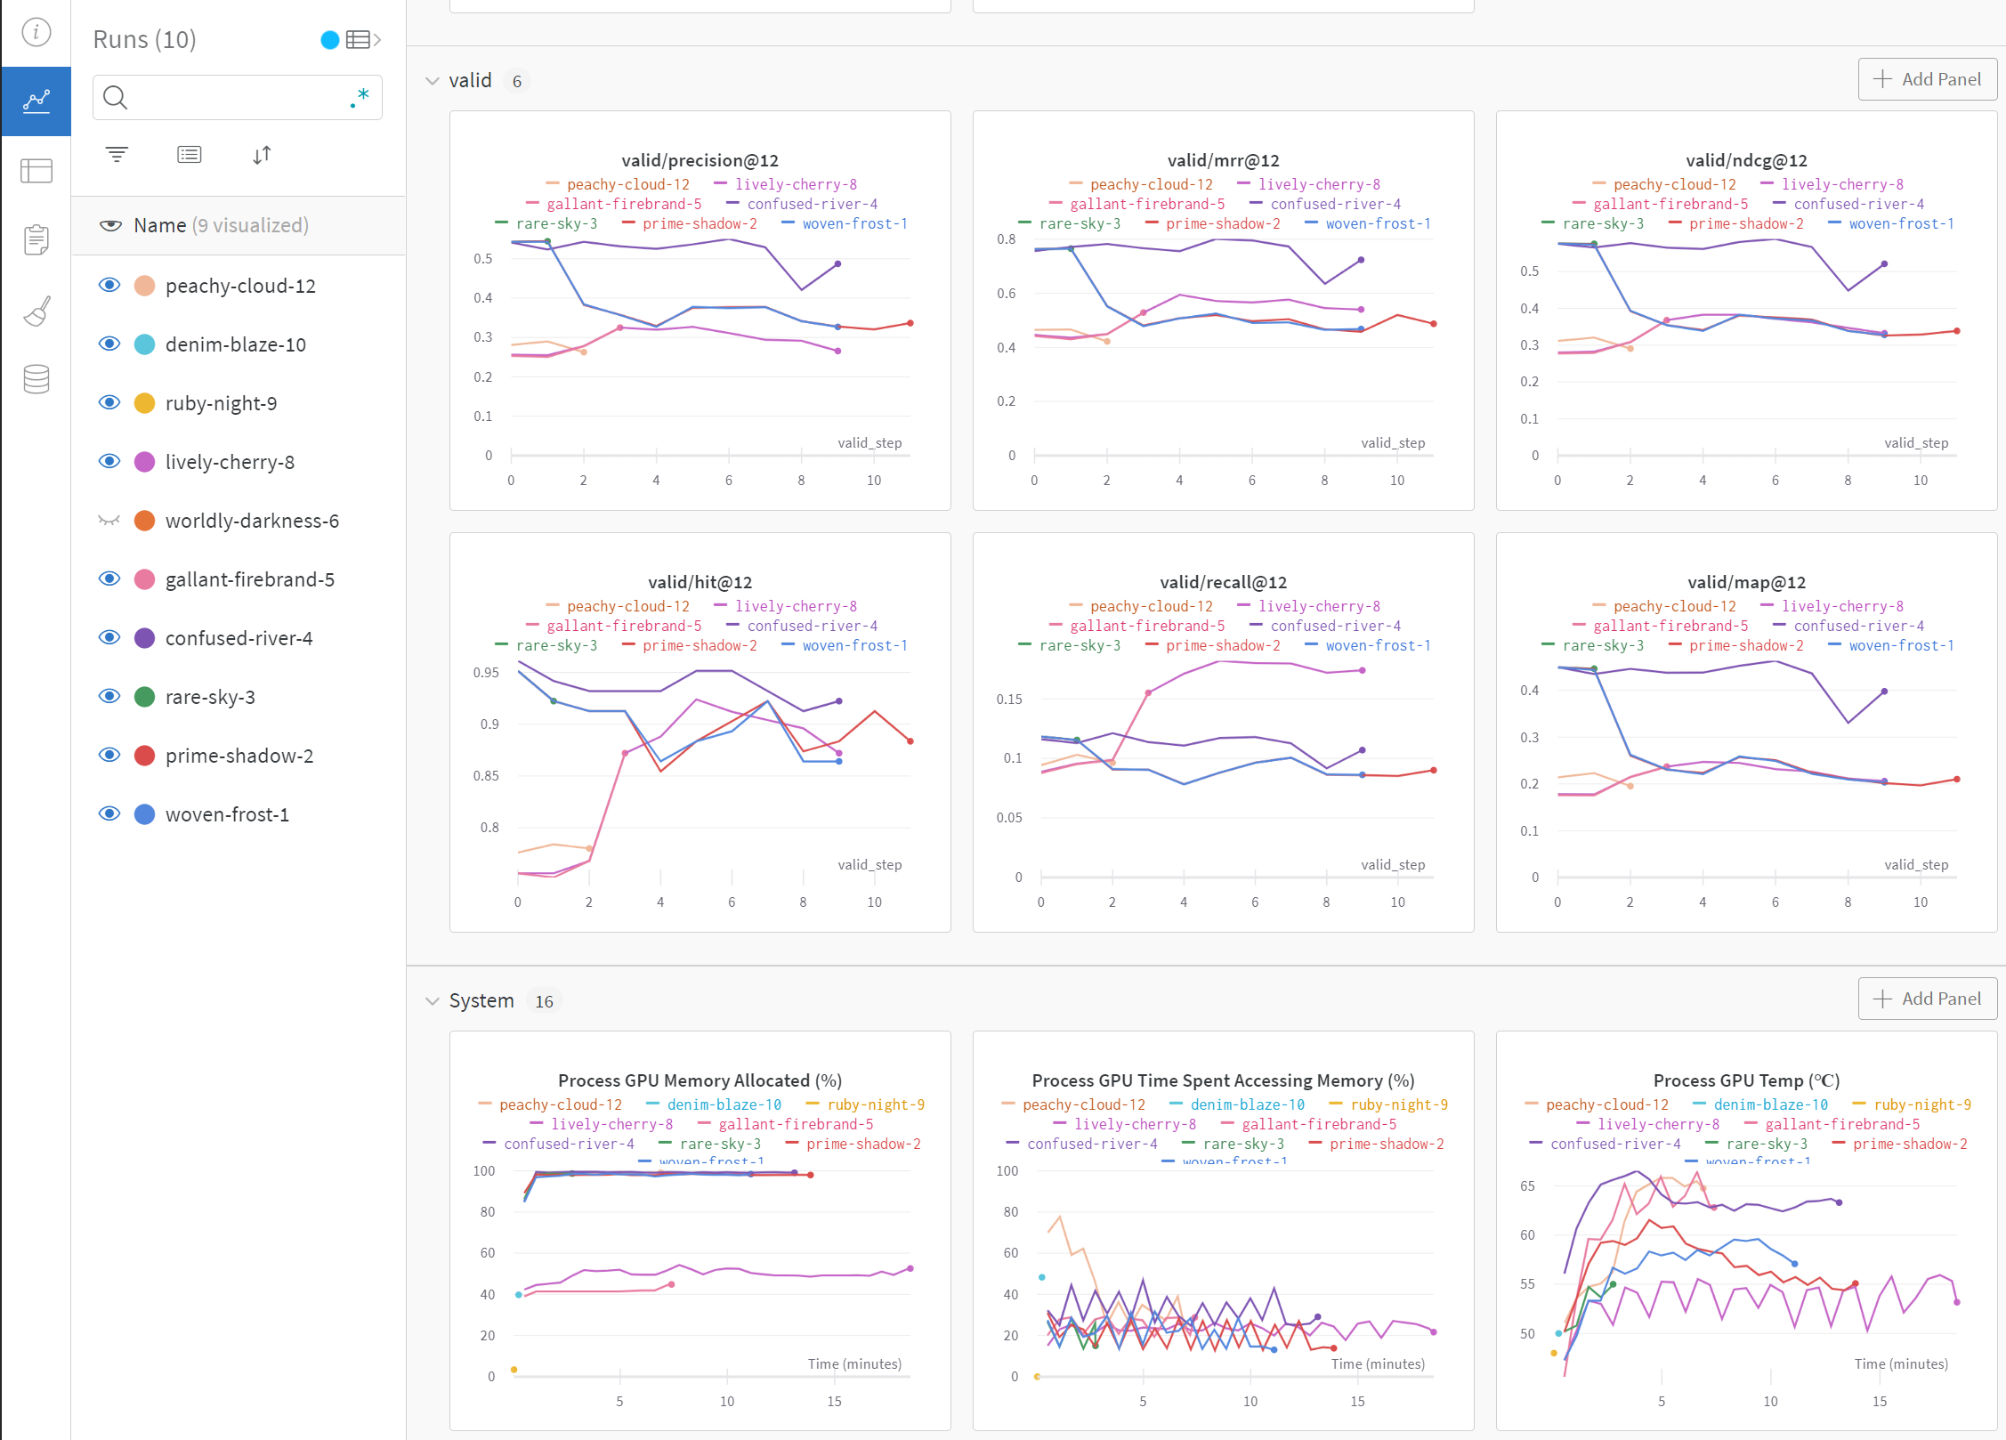Open the table view sidebar icon
The image size is (2006, 1440).
pyautogui.click(x=36, y=170)
